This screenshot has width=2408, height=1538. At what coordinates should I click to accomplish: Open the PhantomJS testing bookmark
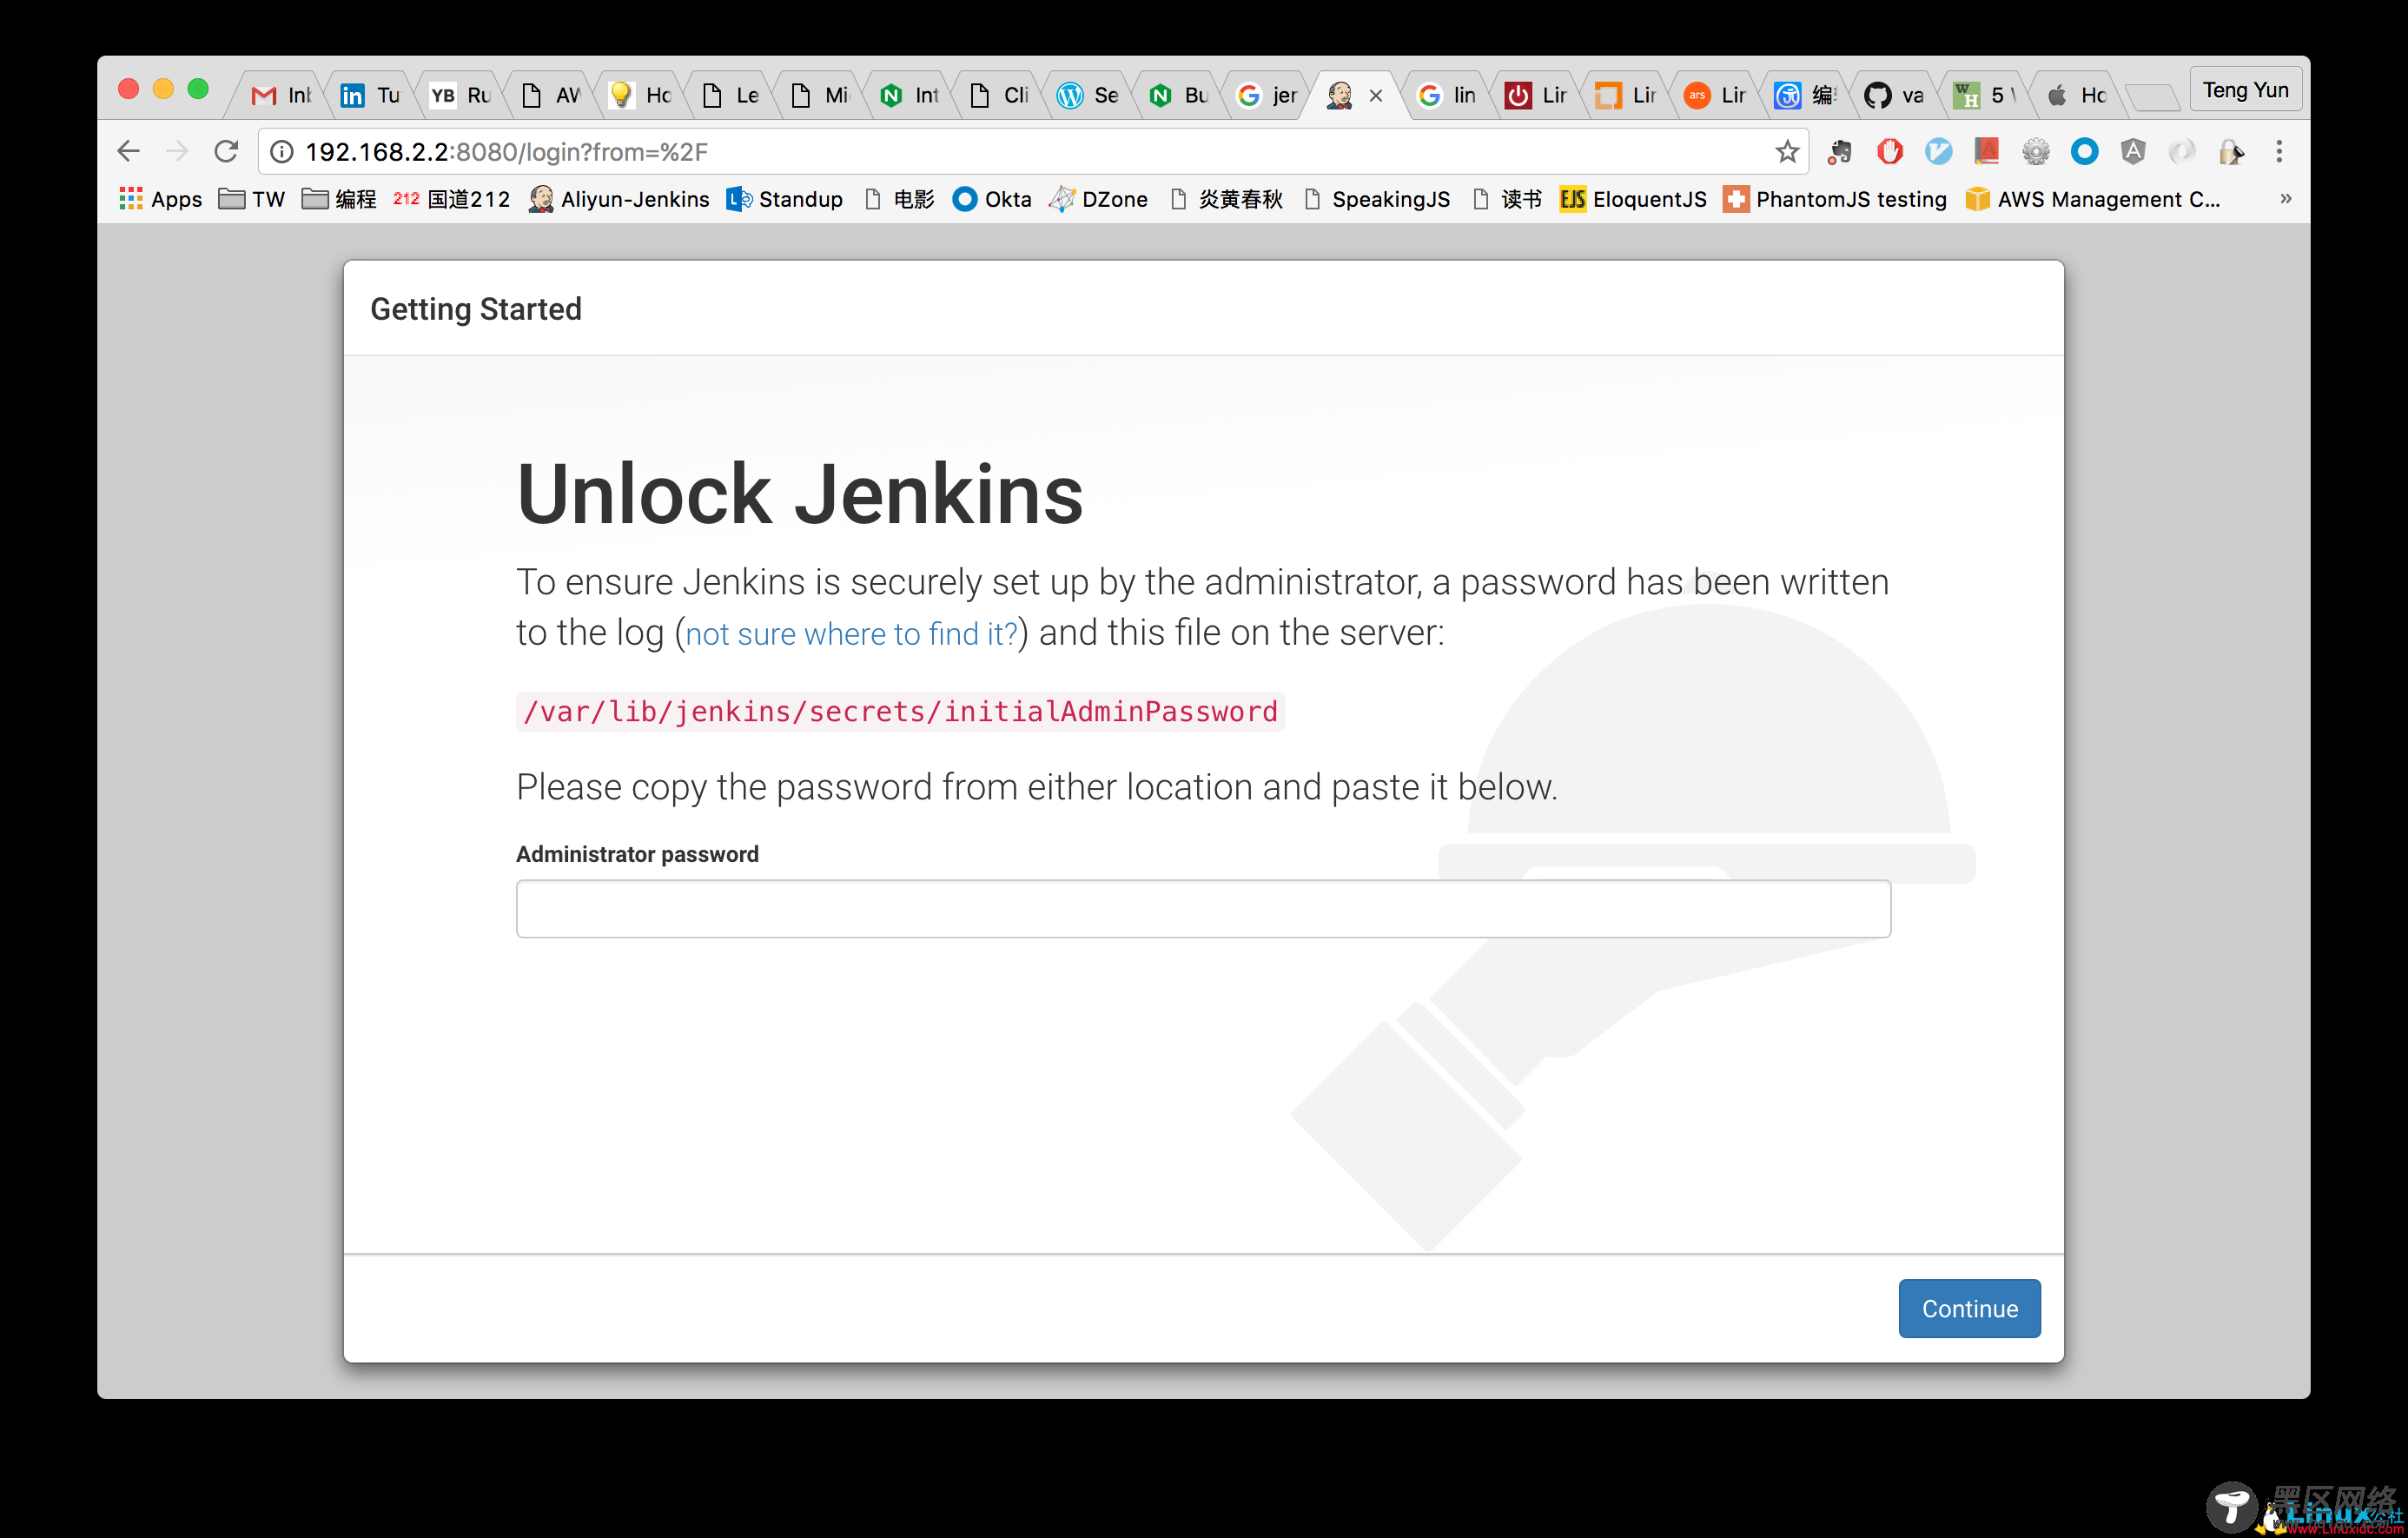tap(1835, 199)
